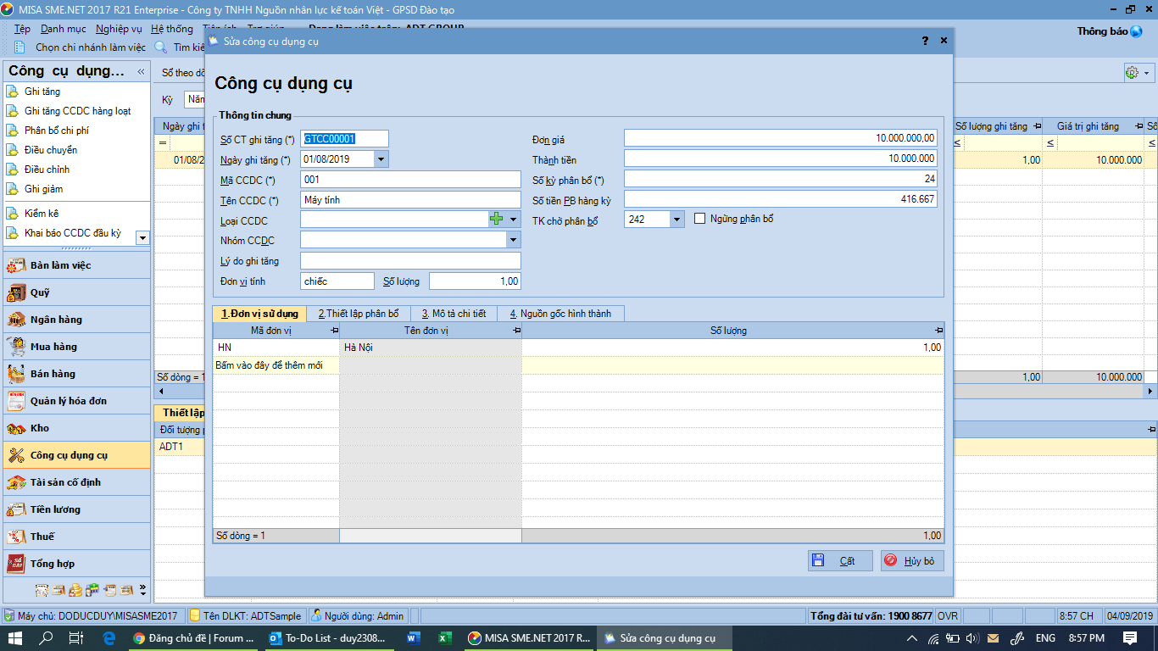Open the Nhóm CCDC dropdown
This screenshot has height=651, width=1158.
point(513,241)
